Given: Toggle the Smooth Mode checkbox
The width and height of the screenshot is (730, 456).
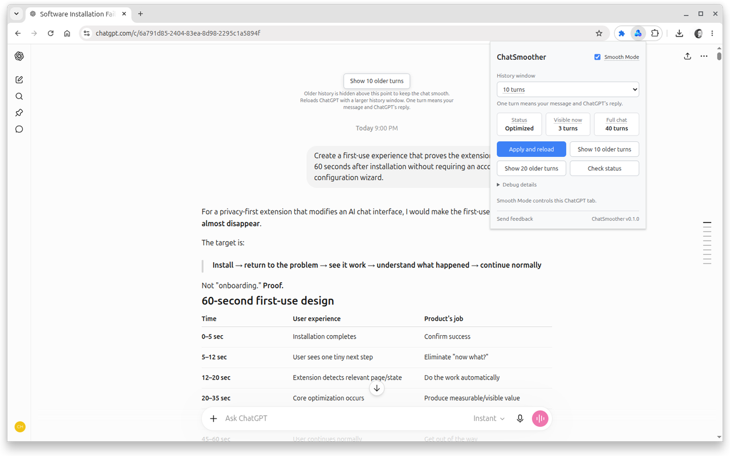Looking at the screenshot, I should pos(598,57).
